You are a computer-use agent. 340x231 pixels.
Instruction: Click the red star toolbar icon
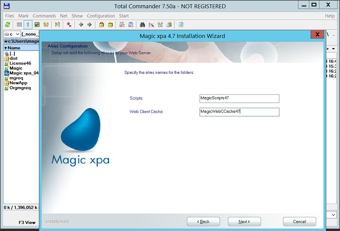(69, 24)
